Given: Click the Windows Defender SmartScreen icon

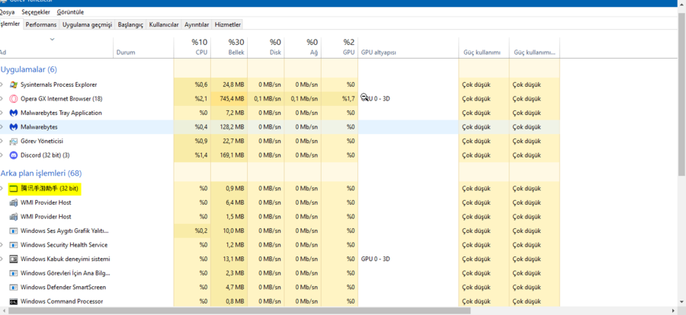Looking at the screenshot, I should [14, 288].
